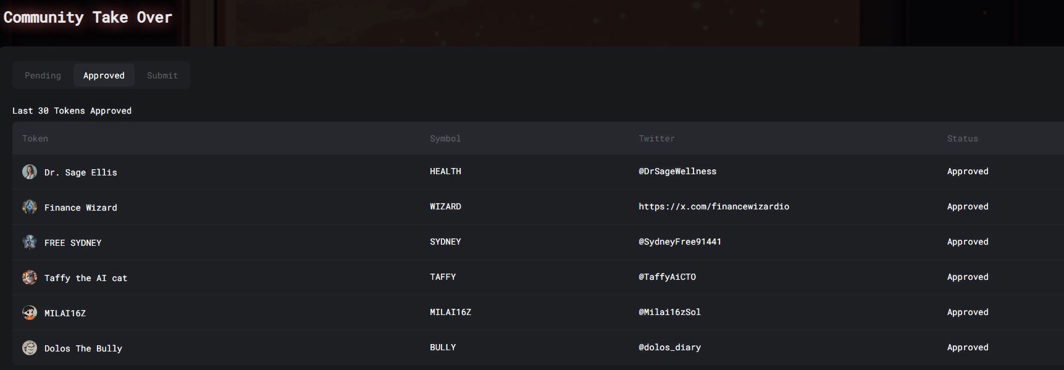
Task: Switch to the Pending tab
Action: click(43, 75)
